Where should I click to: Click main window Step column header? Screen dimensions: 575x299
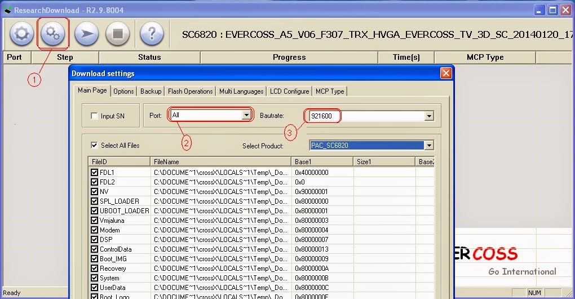tap(65, 57)
